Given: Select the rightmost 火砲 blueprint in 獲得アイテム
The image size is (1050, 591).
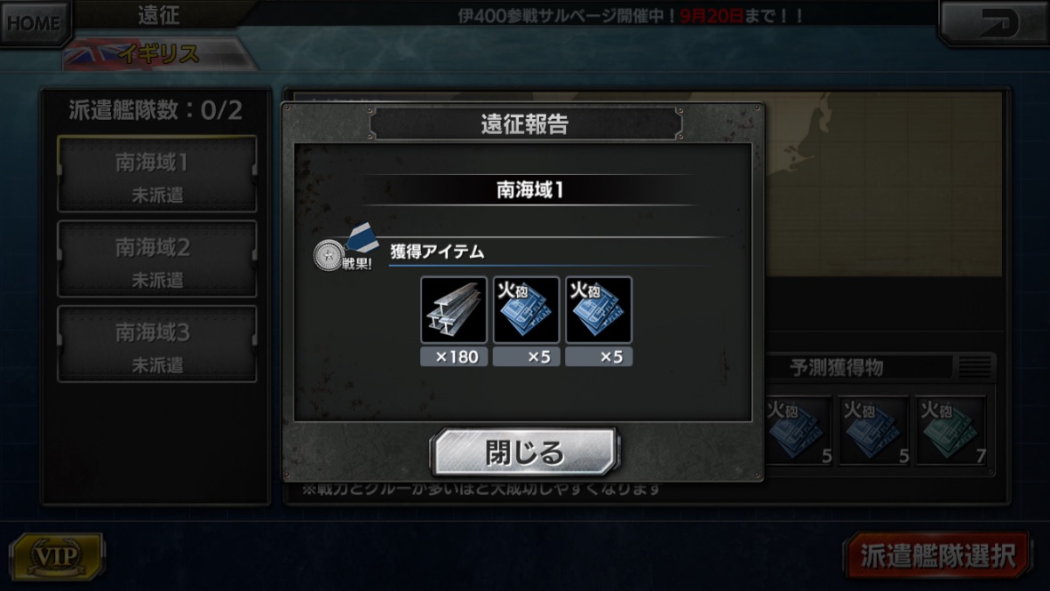Looking at the screenshot, I should [599, 310].
